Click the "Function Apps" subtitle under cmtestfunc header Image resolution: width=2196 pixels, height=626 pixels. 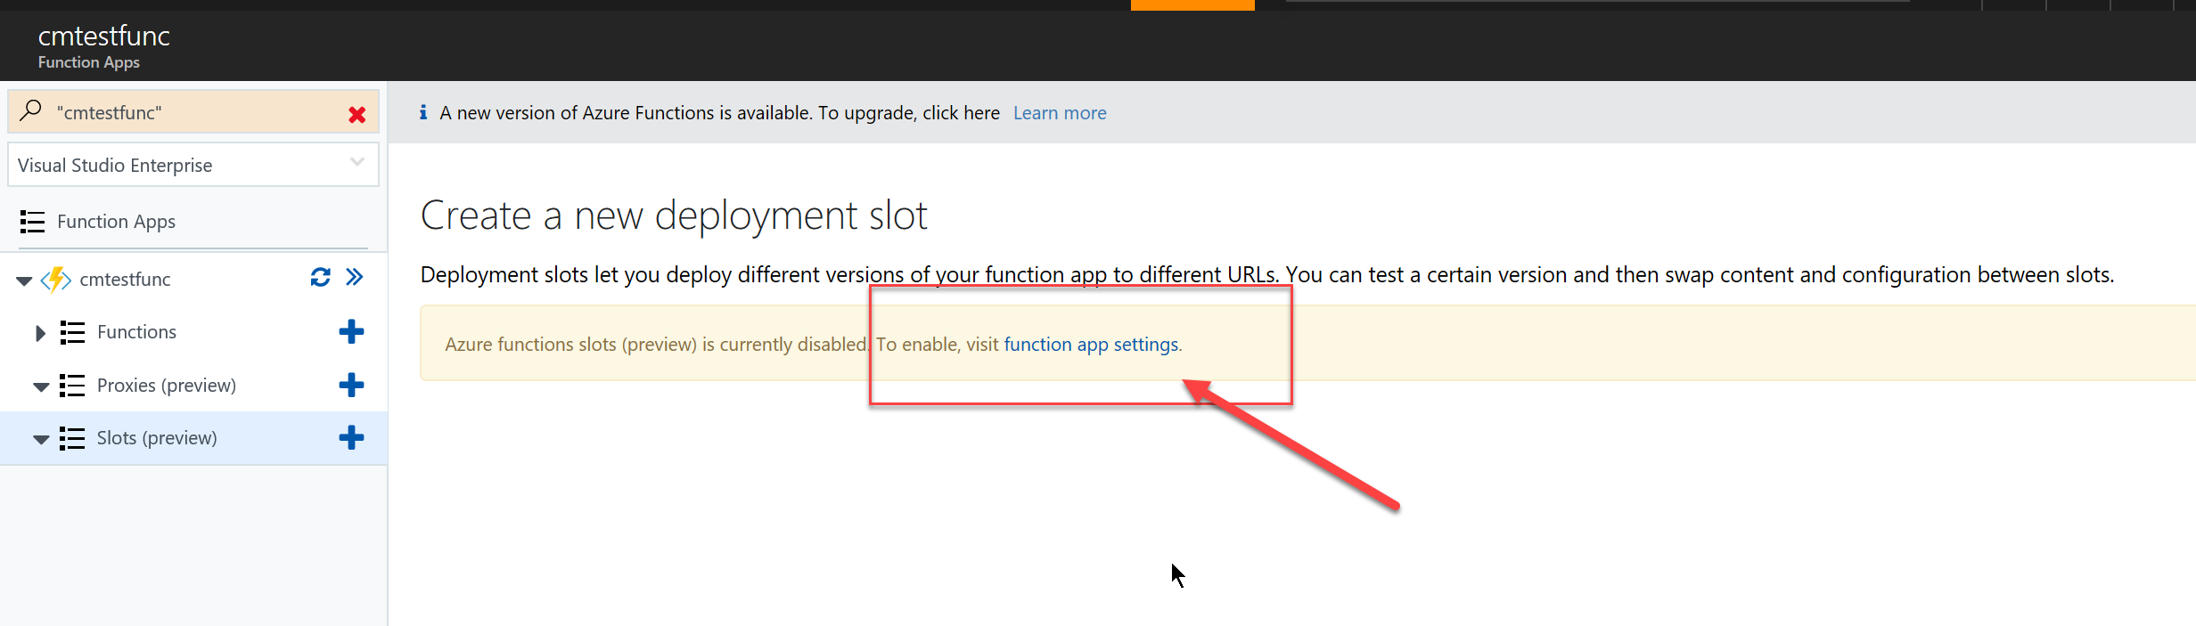[89, 62]
